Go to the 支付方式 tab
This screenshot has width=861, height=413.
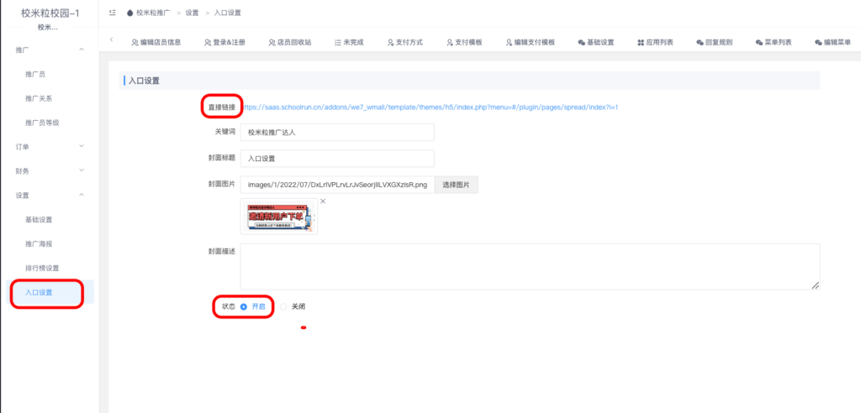(404, 42)
